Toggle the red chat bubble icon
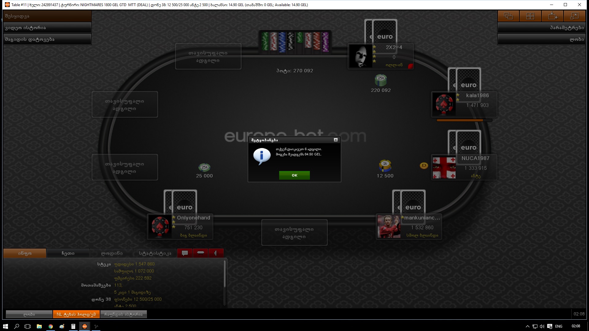Viewport: 589px width, 331px height. (x=185, y=253)
